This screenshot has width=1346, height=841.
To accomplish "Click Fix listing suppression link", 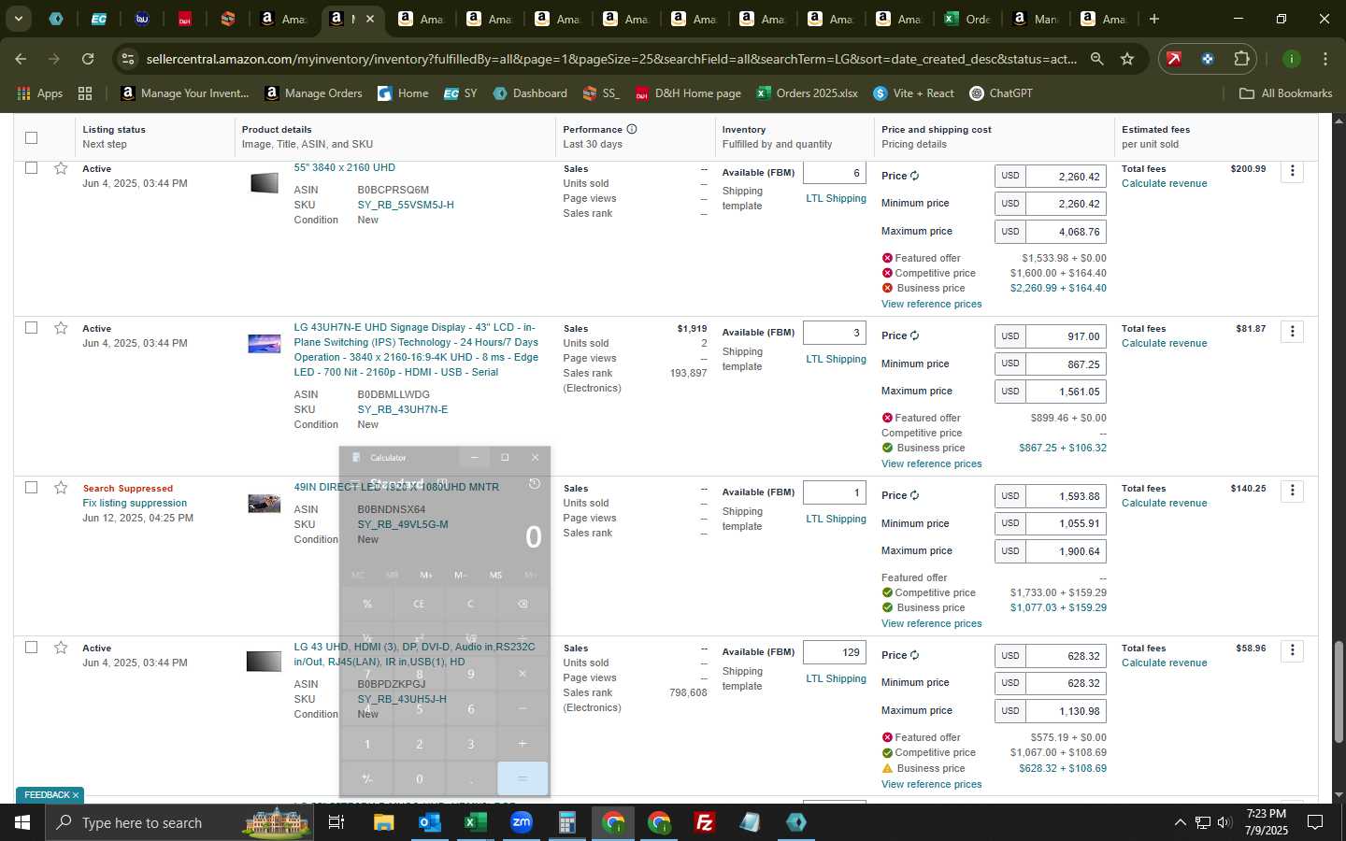I will tap(135, 503).
